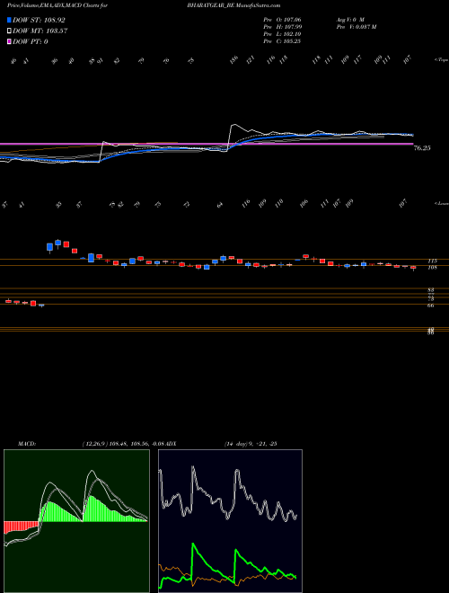This screenshot has height=593, width=449.
Task: Click the blue DOW ST legend swatch
Action: pos(9,21)
